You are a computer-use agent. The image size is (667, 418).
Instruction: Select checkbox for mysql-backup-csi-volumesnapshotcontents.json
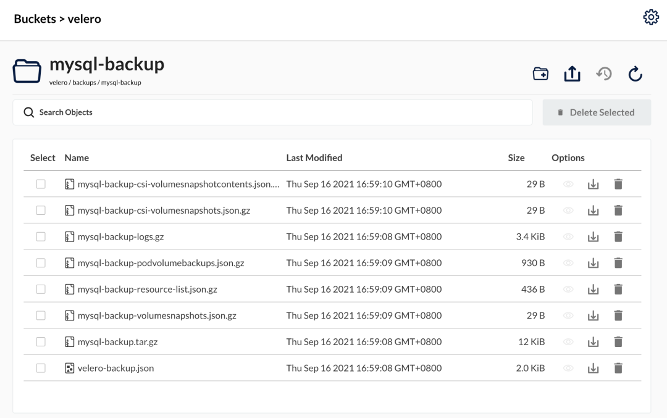41,184
